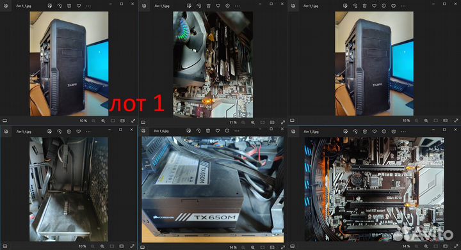Click Photos app icon in Лот 1_6.jpg window
Viewport: 461px width, 250px height.
(x=144, y=131)
